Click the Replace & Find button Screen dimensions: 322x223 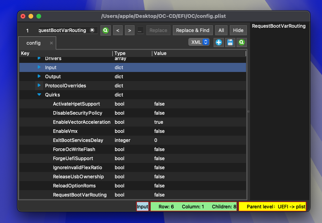click(193, 30)
